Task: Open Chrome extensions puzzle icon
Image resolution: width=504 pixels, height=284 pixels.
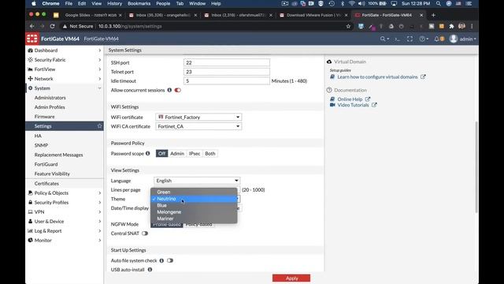Action: click(x=451, y=26)
